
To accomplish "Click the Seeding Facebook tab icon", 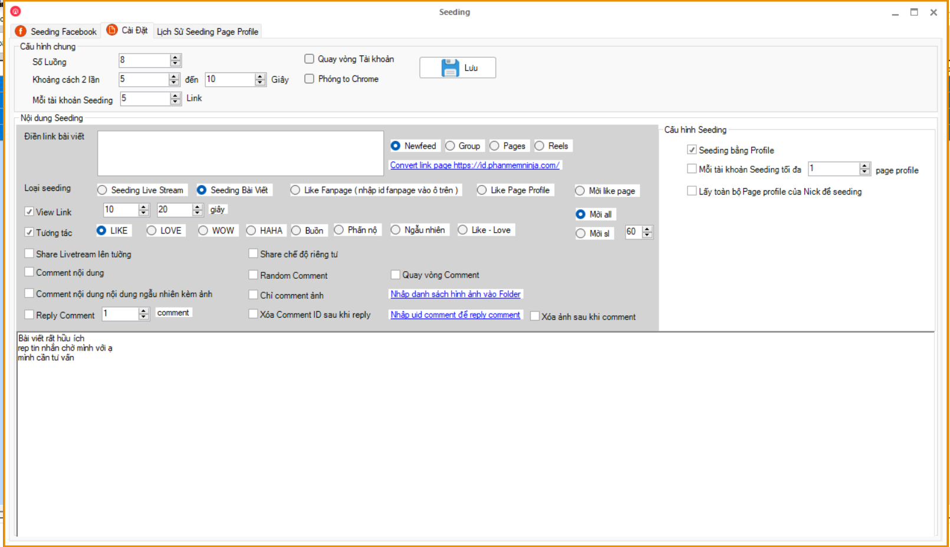I will click(21, 31).
